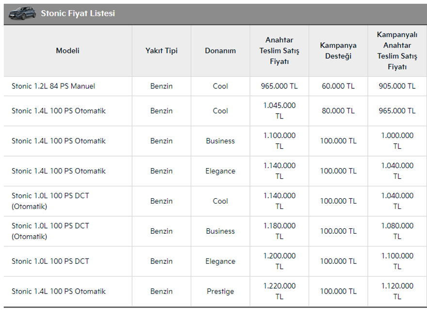Click the 1.120.000 TL campaign price
The height and width of the screenshot is (310, 427).
[x=397, y=292]
